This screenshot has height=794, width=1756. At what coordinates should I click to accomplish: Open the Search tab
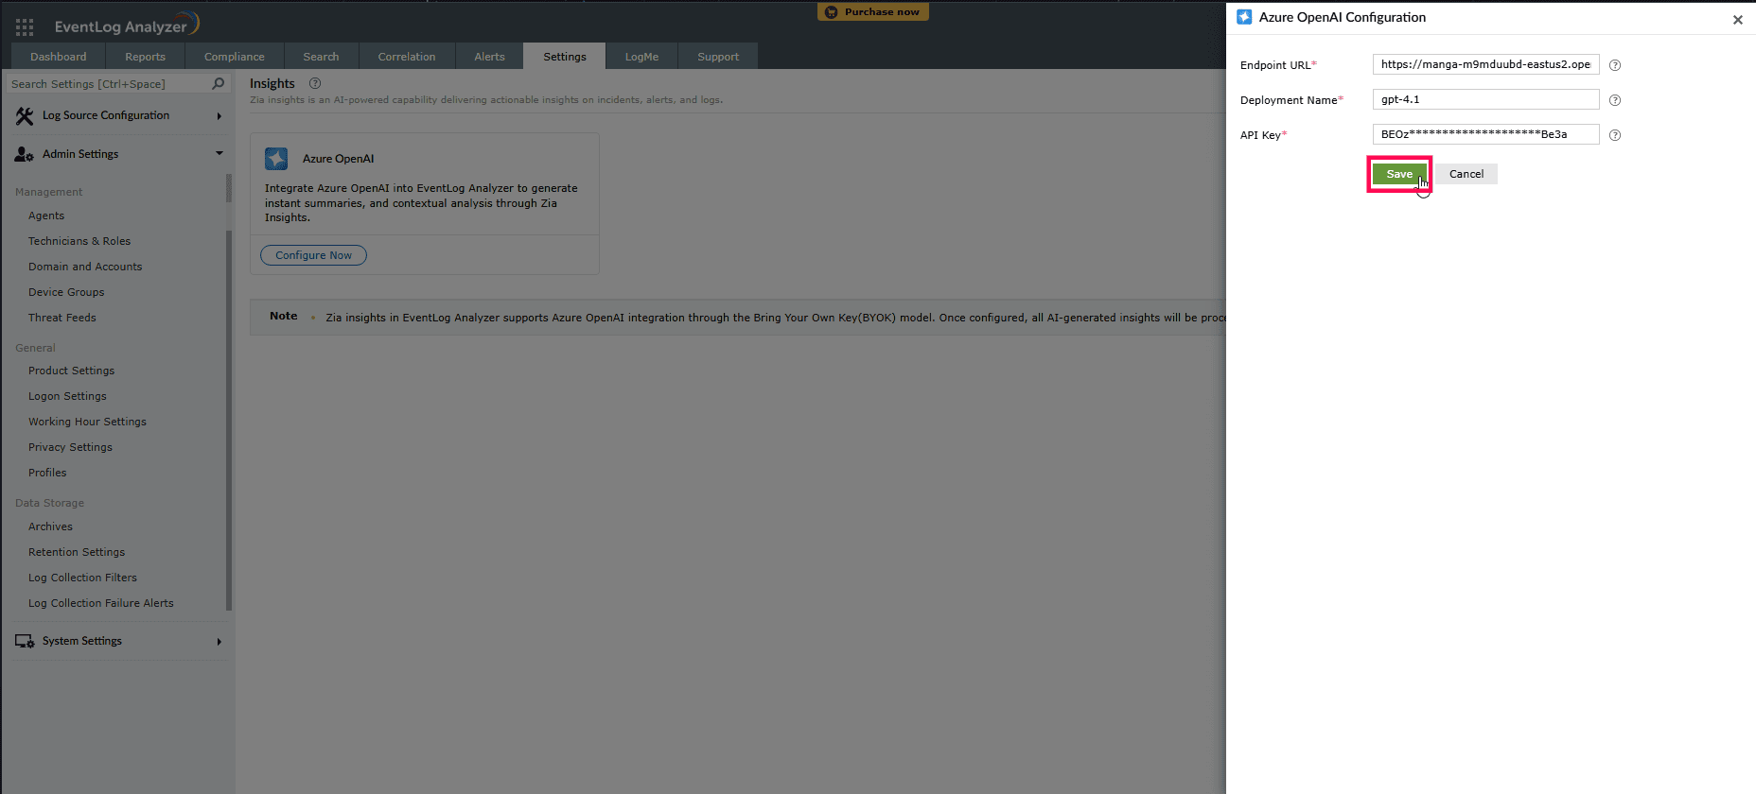321,57
